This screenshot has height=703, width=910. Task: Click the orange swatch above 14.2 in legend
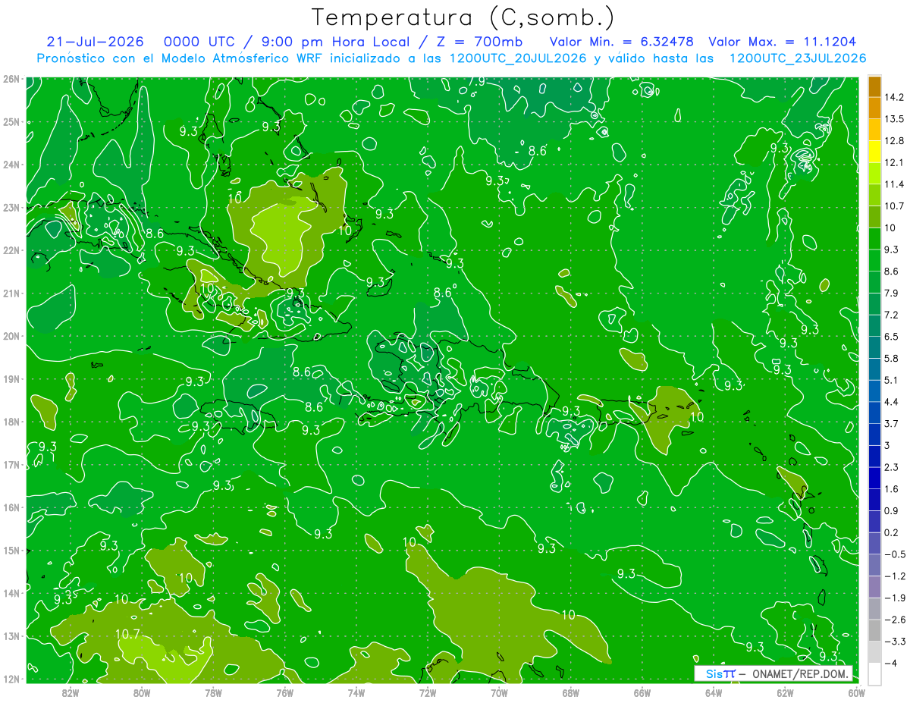874,86
